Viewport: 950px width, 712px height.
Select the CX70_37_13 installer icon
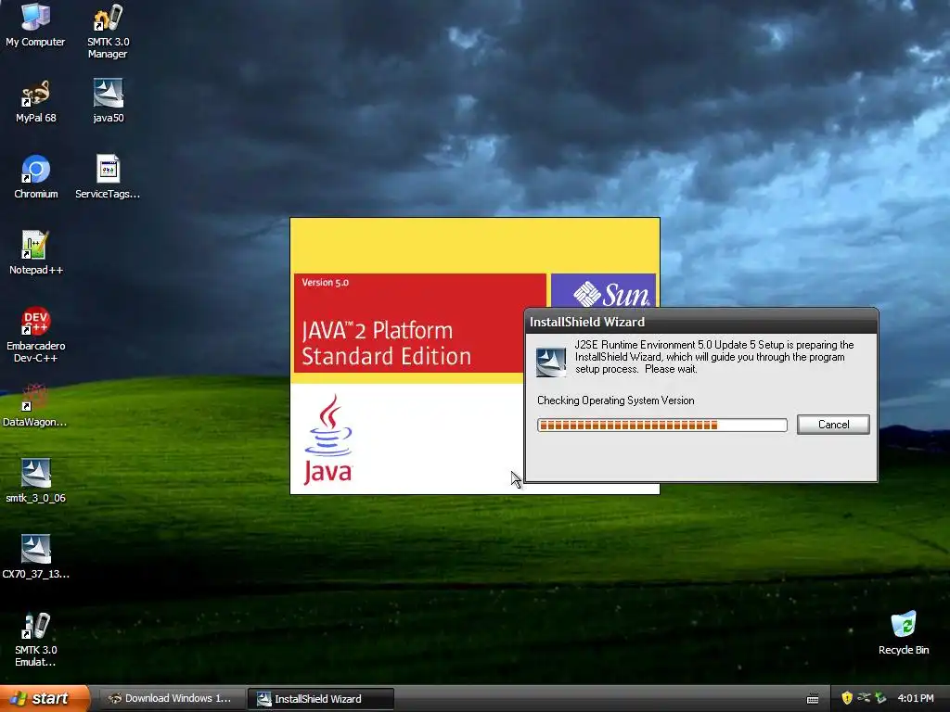(x=36, y=557)
